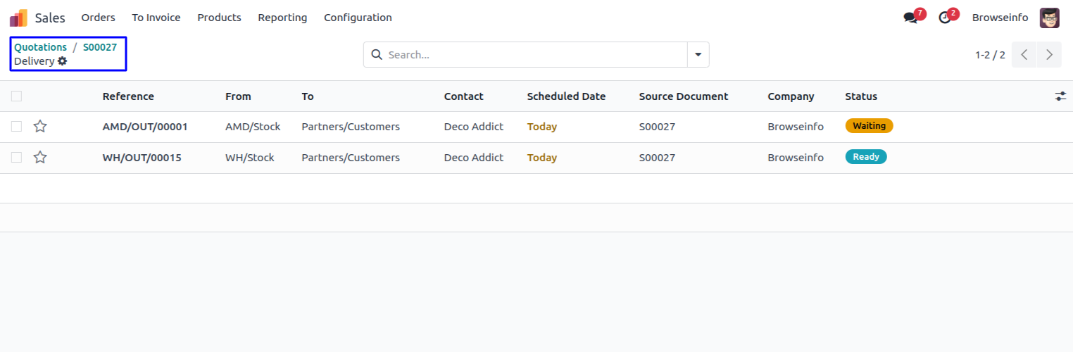Star the WH/OUT/00015 transfer as favorite
Viewport: 1073px width, 352px height.
pos(40,158)
